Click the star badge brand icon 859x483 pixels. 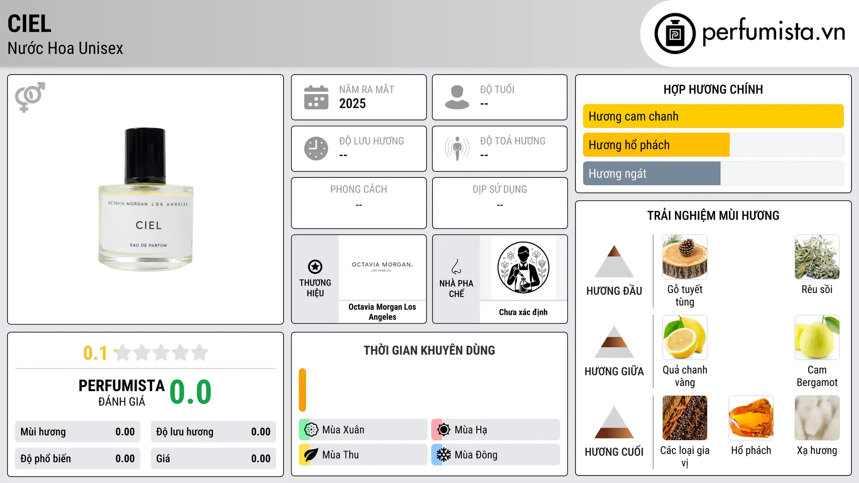coord(315,267)
